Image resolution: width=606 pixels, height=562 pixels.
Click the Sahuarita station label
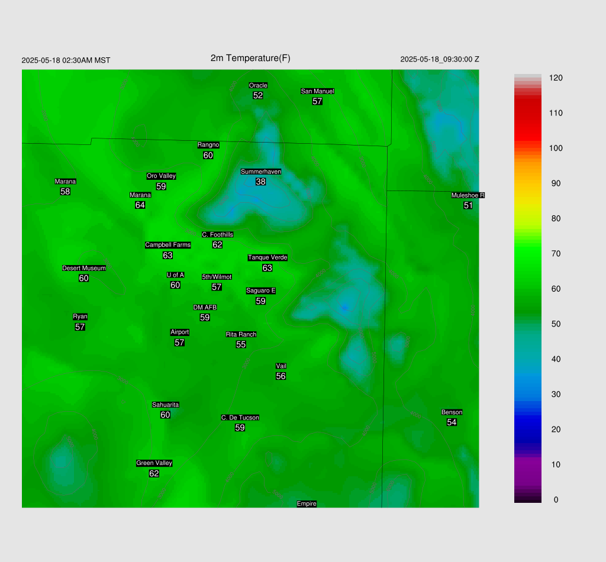click(x=166, y=405)
